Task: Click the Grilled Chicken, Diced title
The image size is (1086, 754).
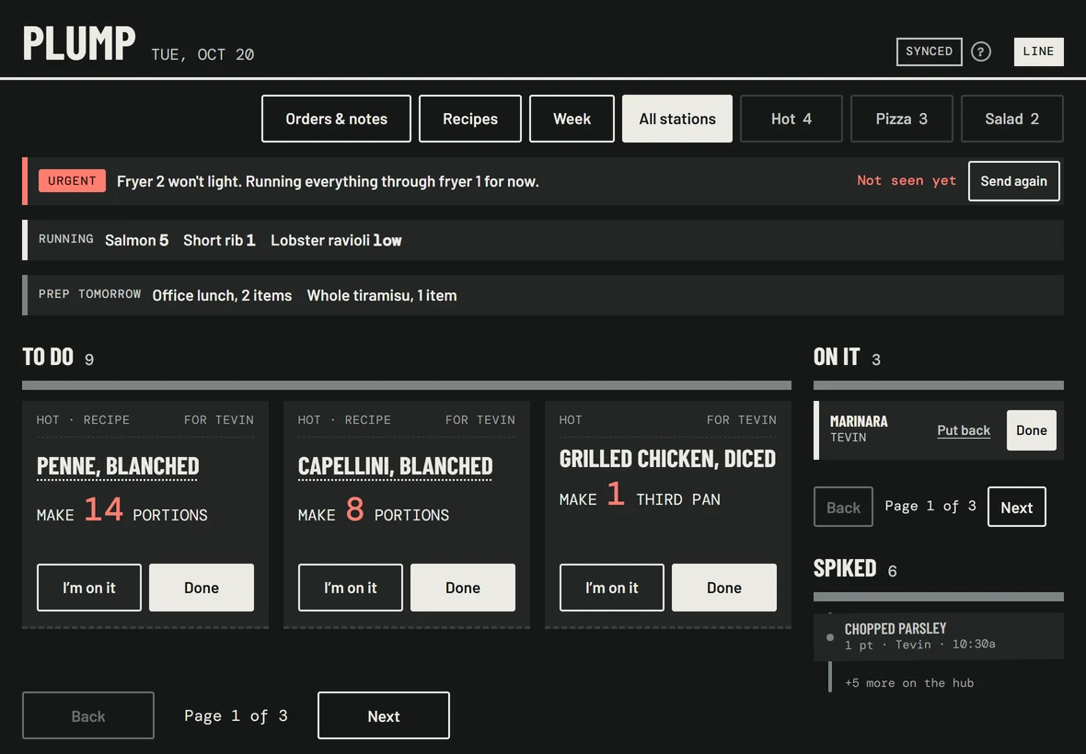Action: coord(667,460)
